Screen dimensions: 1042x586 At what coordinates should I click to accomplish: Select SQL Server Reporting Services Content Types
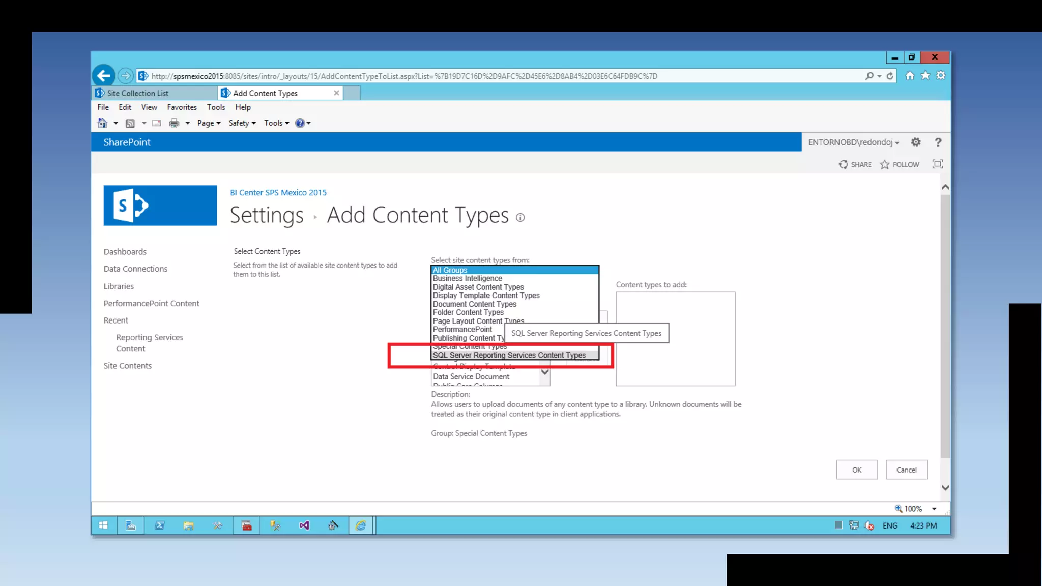tap(509, 355)
